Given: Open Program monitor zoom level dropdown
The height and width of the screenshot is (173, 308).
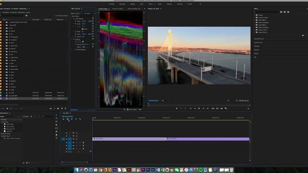Looking at the screenshot, I should (x=165, y=100).
